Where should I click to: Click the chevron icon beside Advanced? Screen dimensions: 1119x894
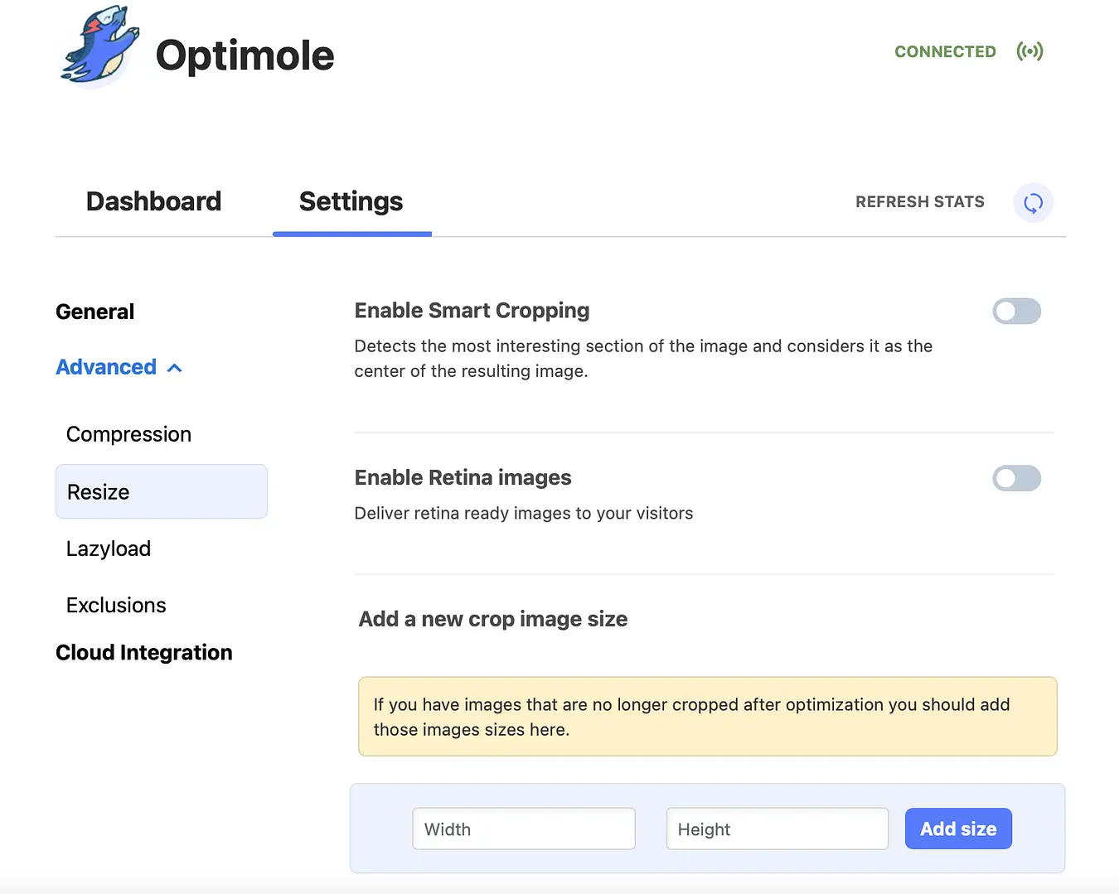(175, 367)
